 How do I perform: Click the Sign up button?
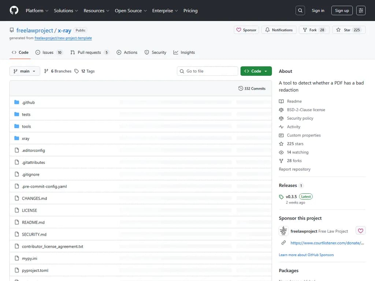pyautogui.click(x=342, y=11)
